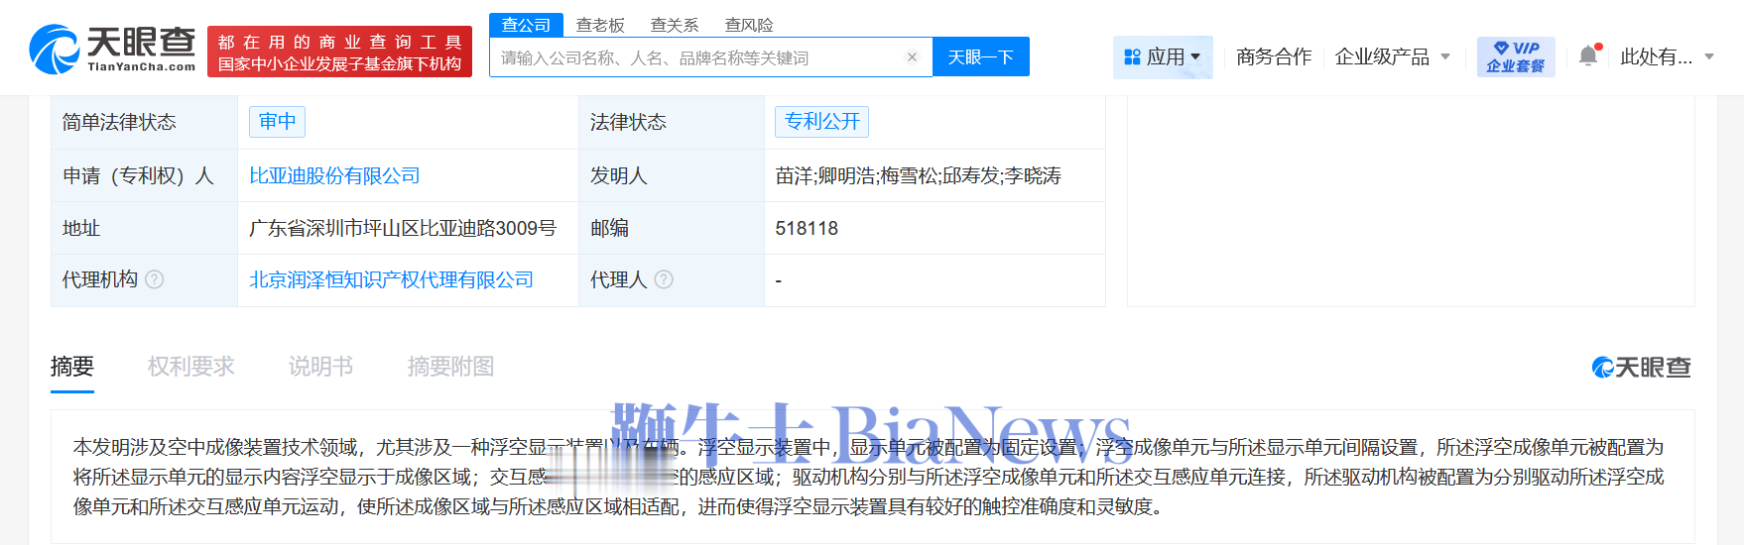Open the 应用 apps dropdown
The height and width of the screenshot is (545, 1744).
[1163, 56]
